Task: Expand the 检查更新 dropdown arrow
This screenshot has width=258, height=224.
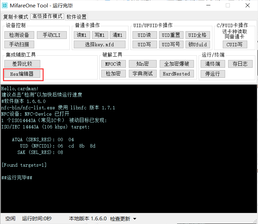Action: click(x=135, y=219)
